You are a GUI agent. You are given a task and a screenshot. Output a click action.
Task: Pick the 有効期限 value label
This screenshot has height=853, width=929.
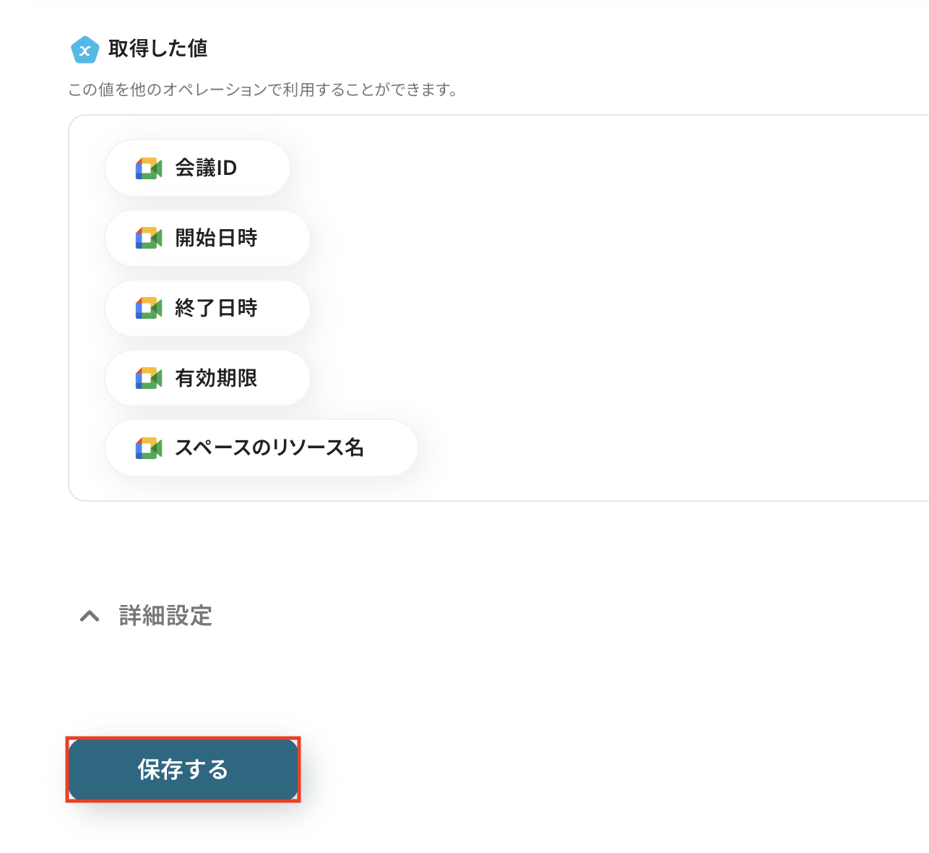[x=216, y=379]
